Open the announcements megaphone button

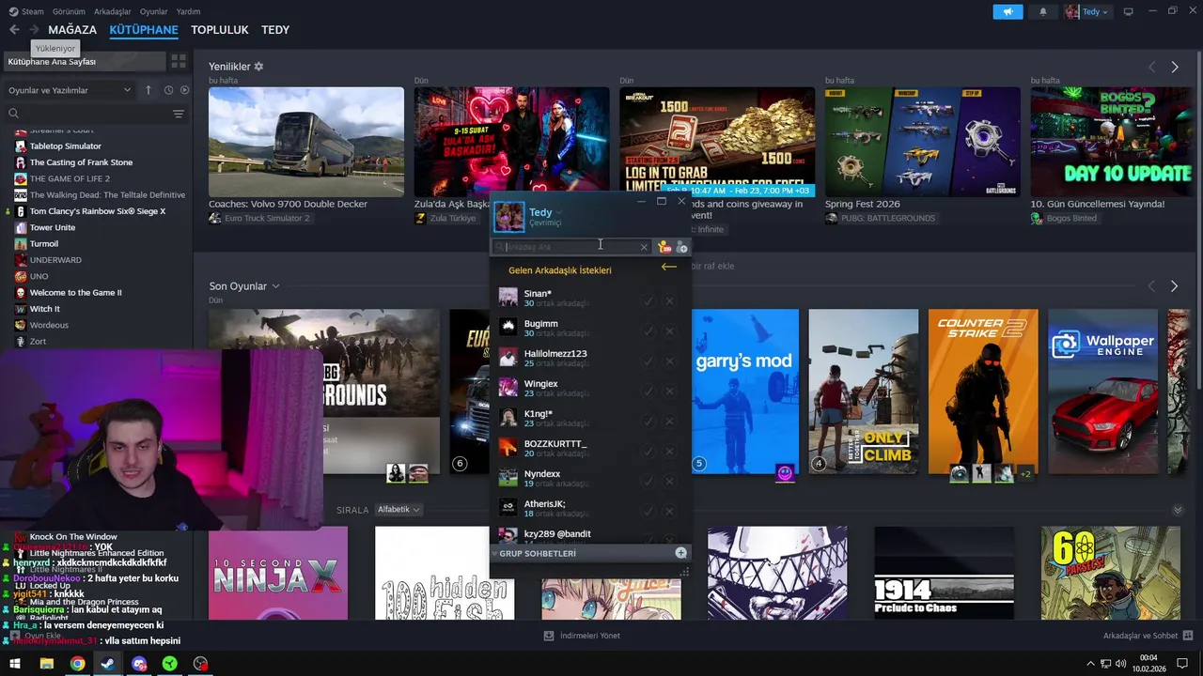[x=1008, y=12]
